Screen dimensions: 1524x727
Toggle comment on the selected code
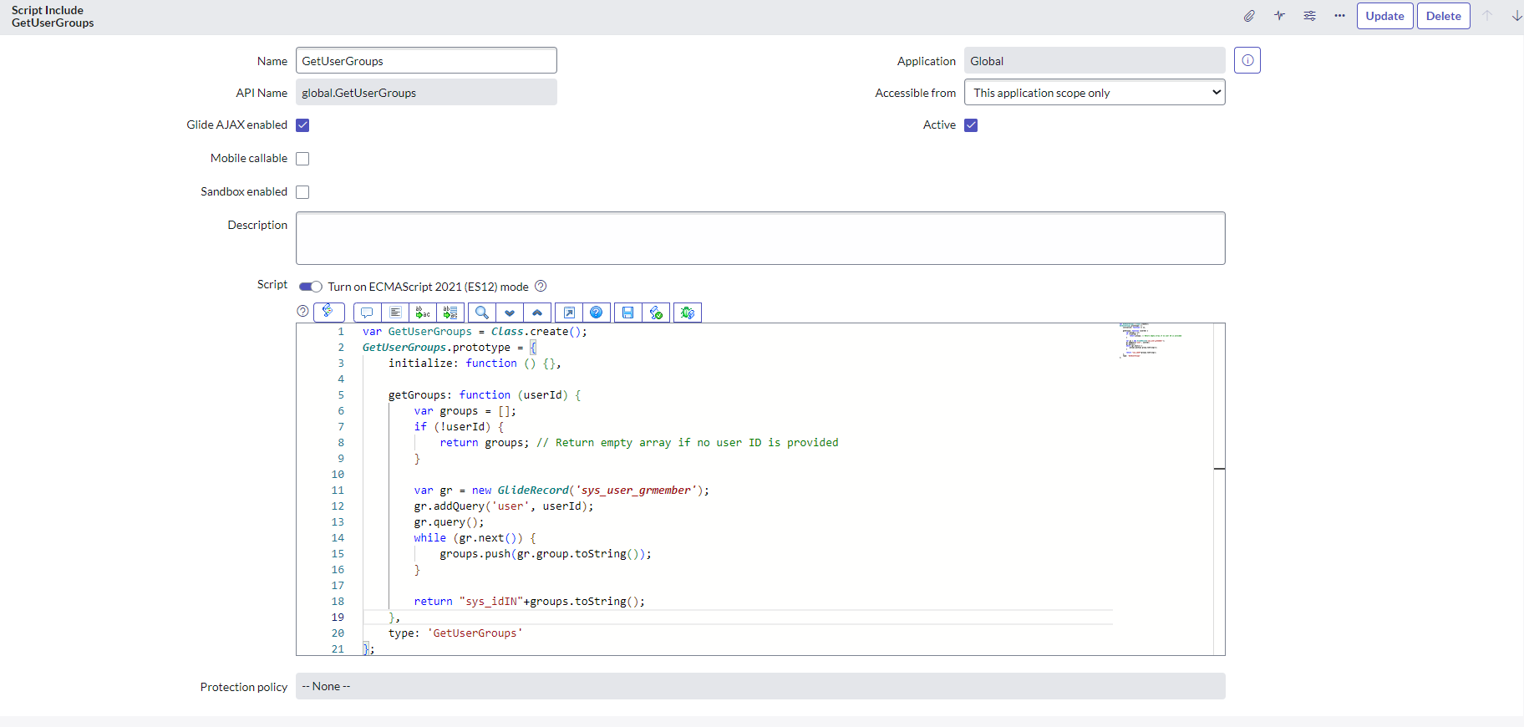(x=367, y=313)
